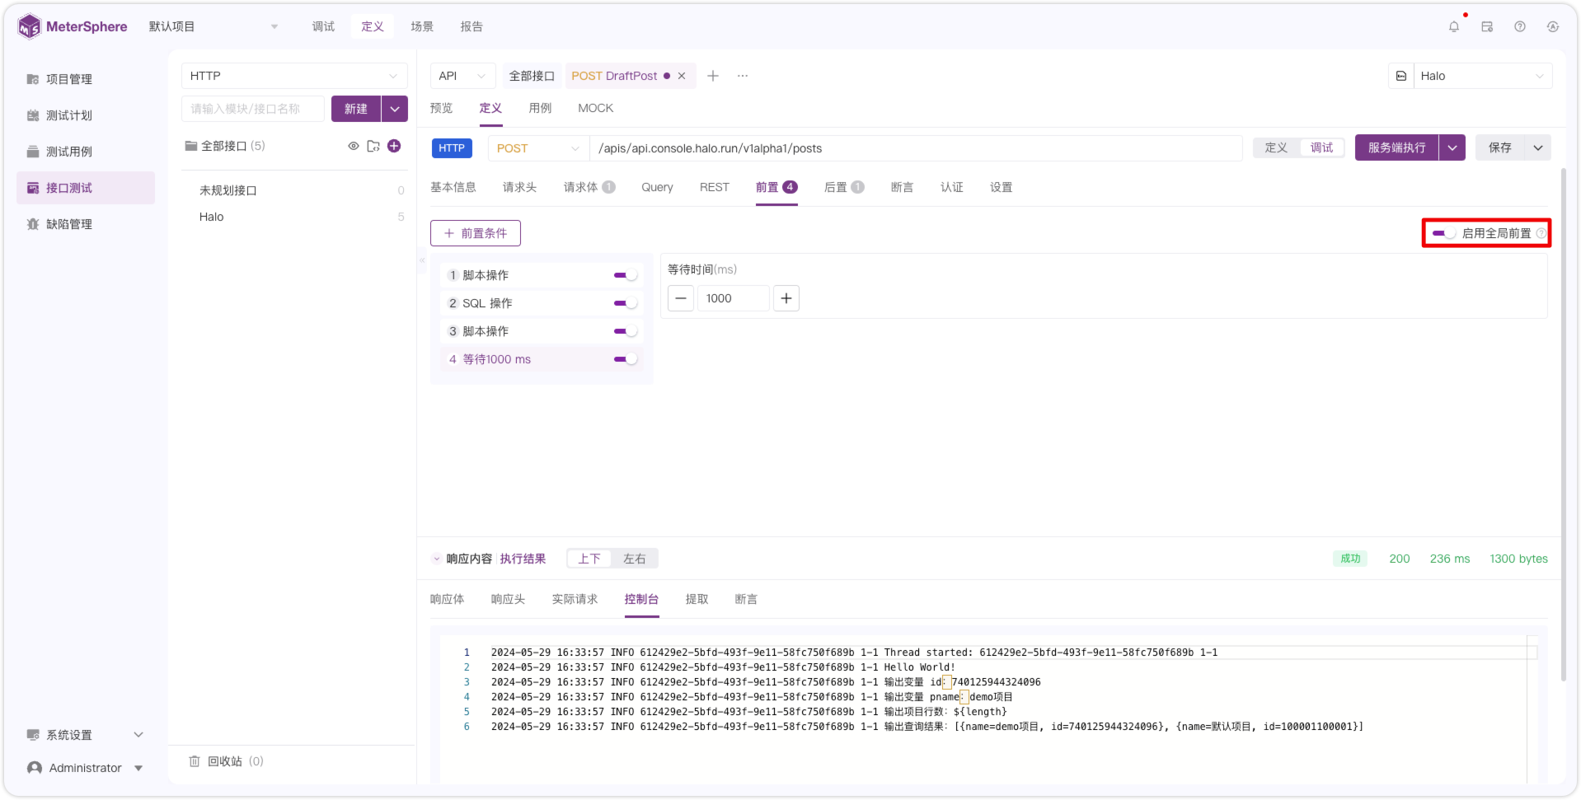The image size is (1581, 800).
Task: Close the POST DraftPost tab
Action: pyautogui.click(x=682, y=76)
